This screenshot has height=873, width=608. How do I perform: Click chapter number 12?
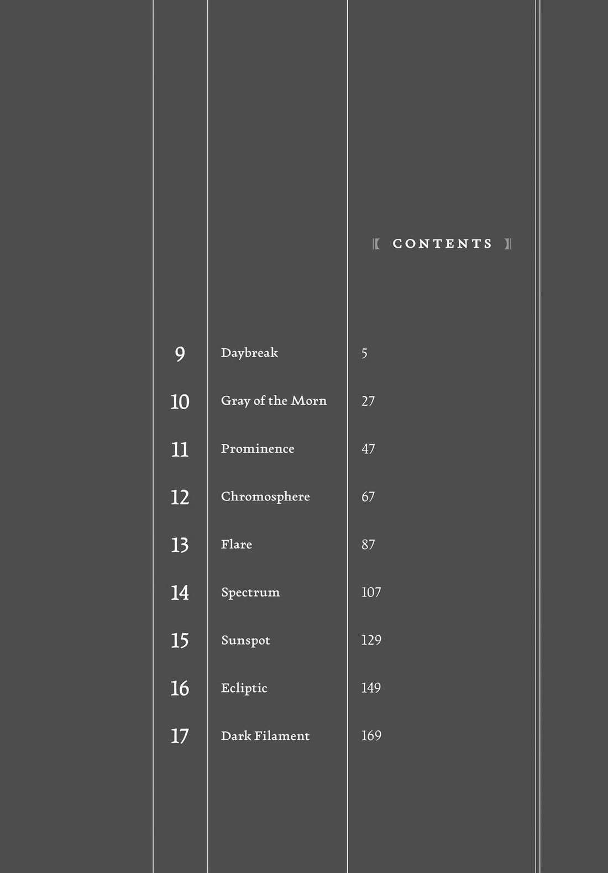pos(180,497)
